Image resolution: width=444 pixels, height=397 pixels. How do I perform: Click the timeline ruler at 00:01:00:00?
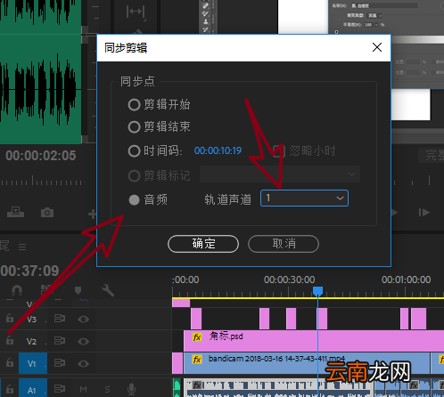(x=406, y=280)
